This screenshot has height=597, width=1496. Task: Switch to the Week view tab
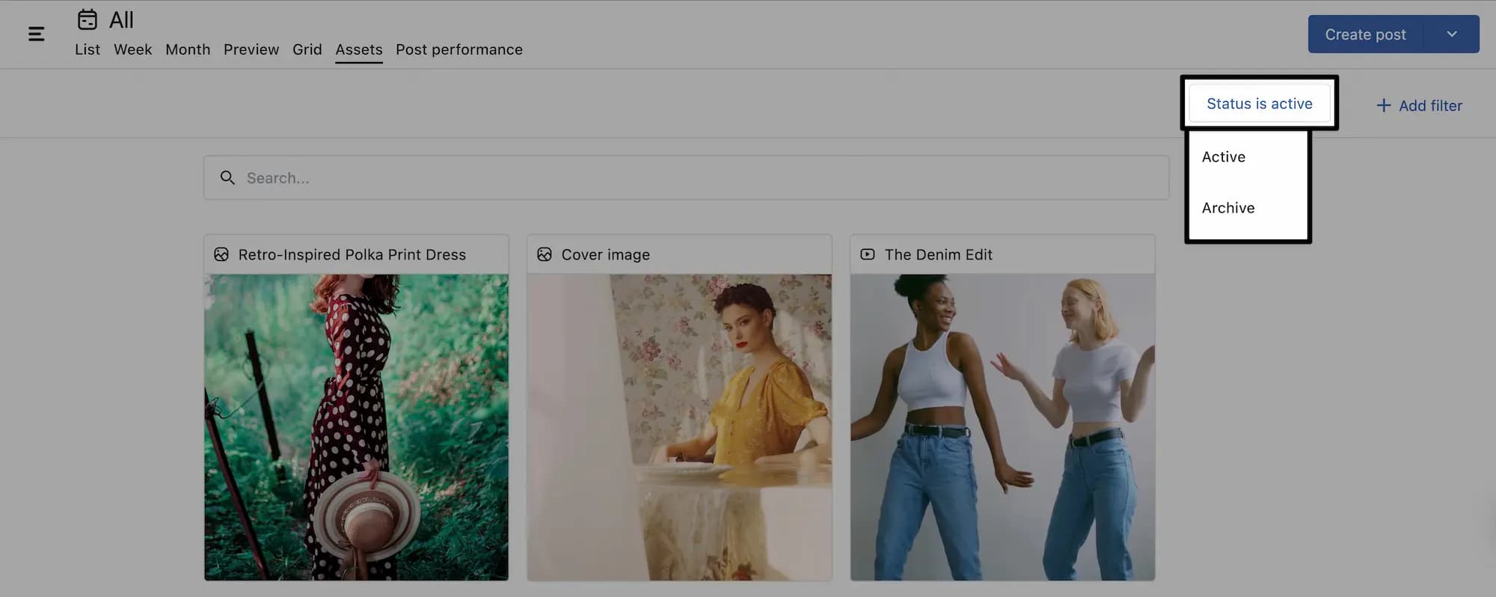point(132,49)
